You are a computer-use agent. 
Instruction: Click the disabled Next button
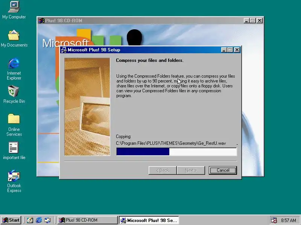click(x=191, y=170)
